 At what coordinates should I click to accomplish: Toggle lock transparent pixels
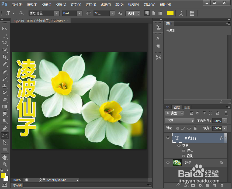click(x=177, y=128)
